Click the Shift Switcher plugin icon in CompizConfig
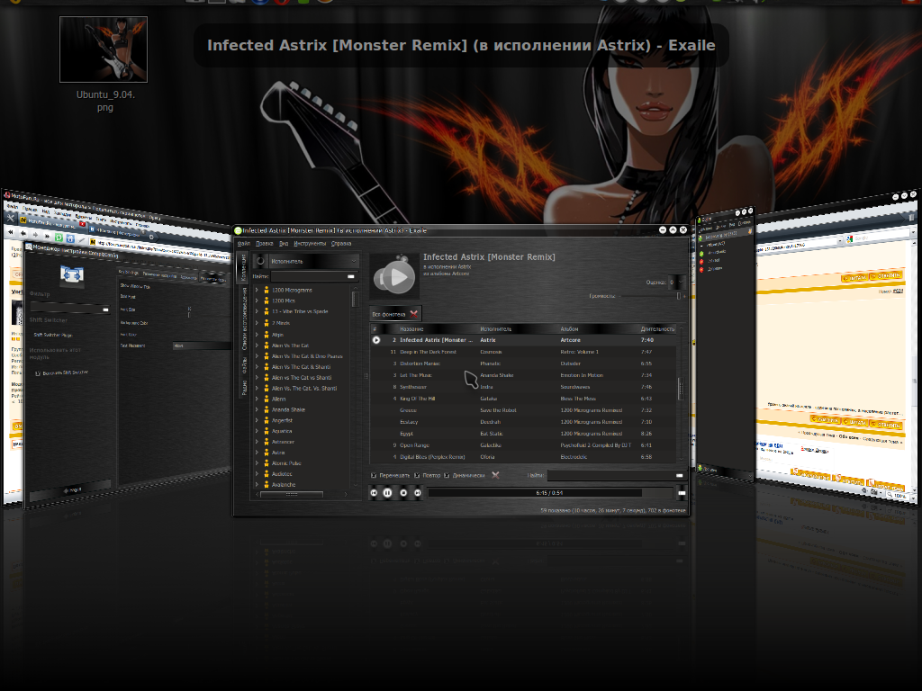922x691 pixels. click(x=72, y=275)
